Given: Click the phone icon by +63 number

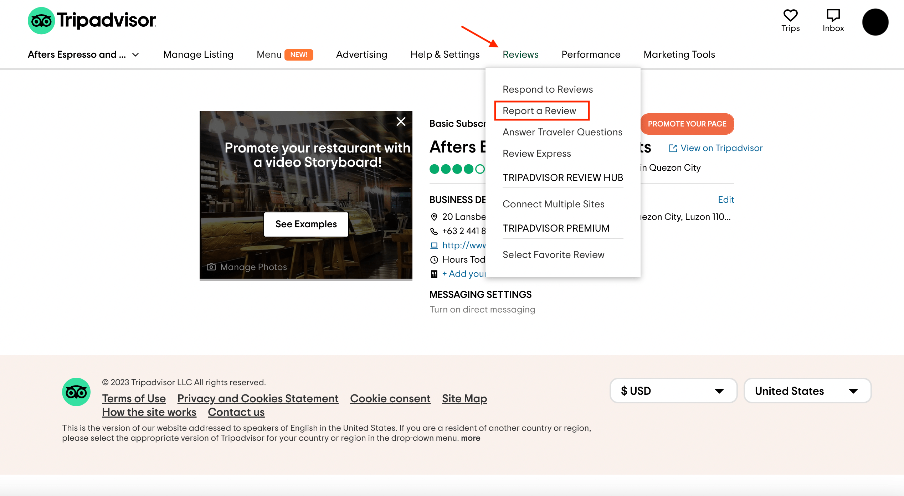Looking at the screenshot, I should pos(434,231).
